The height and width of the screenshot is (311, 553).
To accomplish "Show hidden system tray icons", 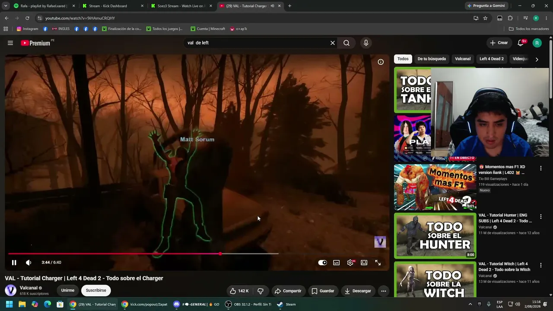I will pos(470,304).
